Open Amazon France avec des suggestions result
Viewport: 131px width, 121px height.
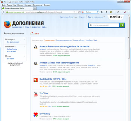click(x=64, y=46)
